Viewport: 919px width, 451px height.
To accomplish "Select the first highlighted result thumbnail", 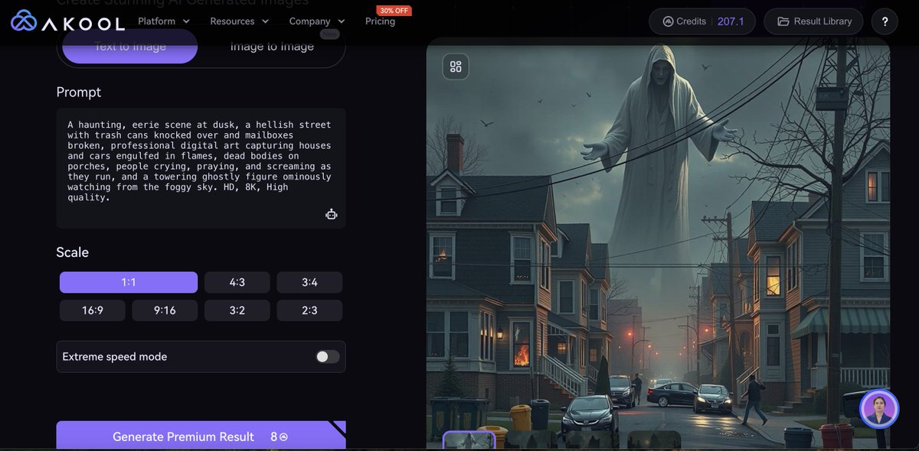I will pyautogui.click(x=469, y=440).
